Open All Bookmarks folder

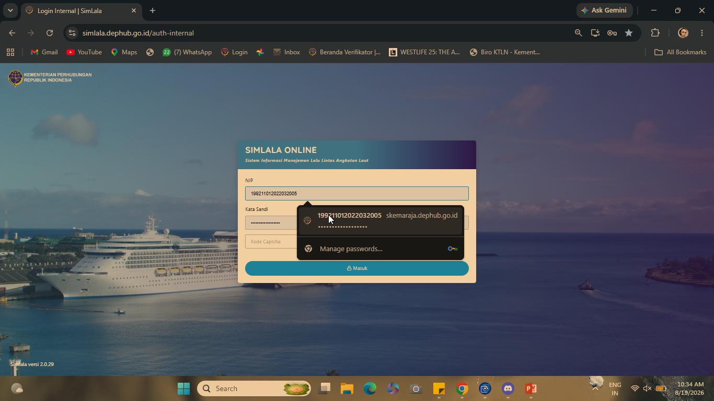click(681, 52)
